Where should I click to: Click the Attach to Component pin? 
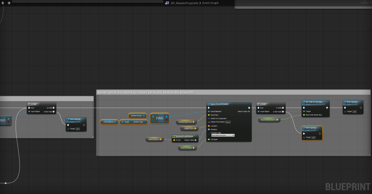point(209,119)
